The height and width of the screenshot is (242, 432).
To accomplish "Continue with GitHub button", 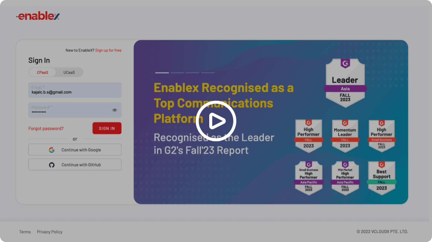I will coord(75,165).
